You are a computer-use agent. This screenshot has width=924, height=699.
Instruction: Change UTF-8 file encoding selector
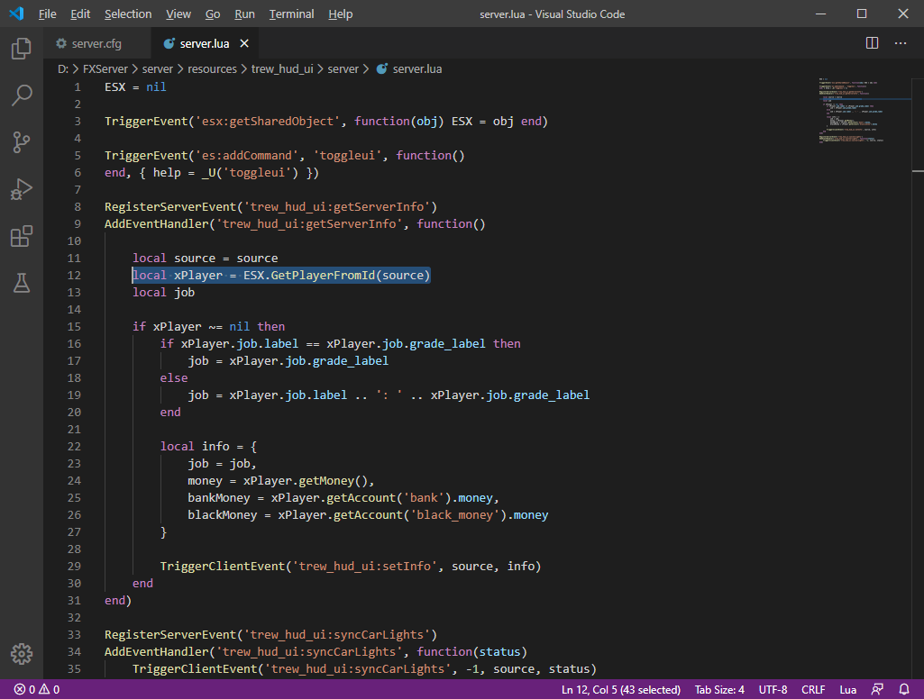click(773, 690)
